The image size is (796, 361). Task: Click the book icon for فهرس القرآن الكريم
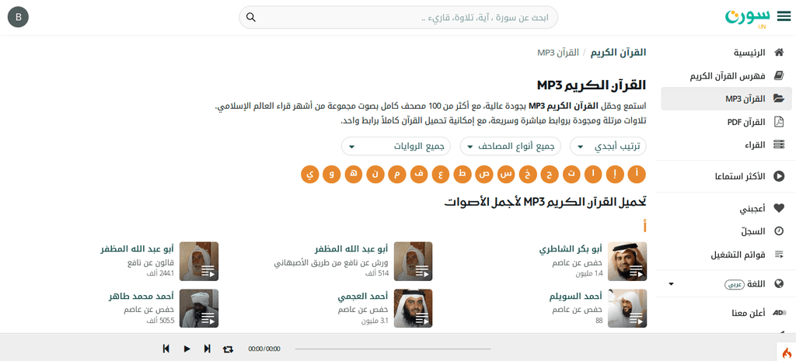coord(778,75)
